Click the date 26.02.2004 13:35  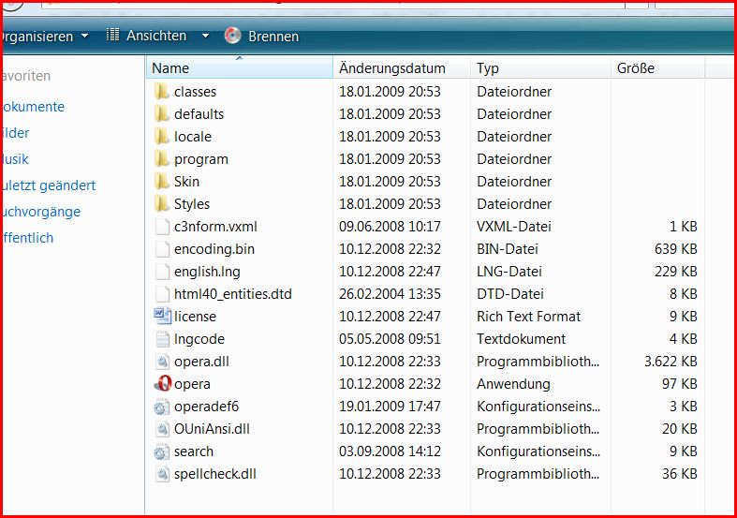[391, 294]
